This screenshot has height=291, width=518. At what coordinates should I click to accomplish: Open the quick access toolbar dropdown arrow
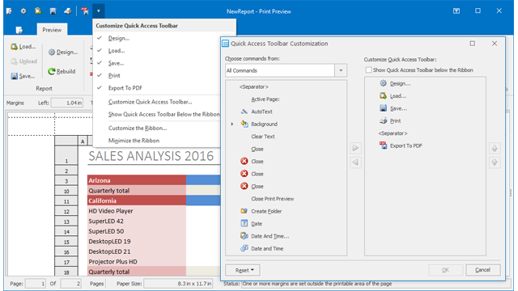click(99, 11)
